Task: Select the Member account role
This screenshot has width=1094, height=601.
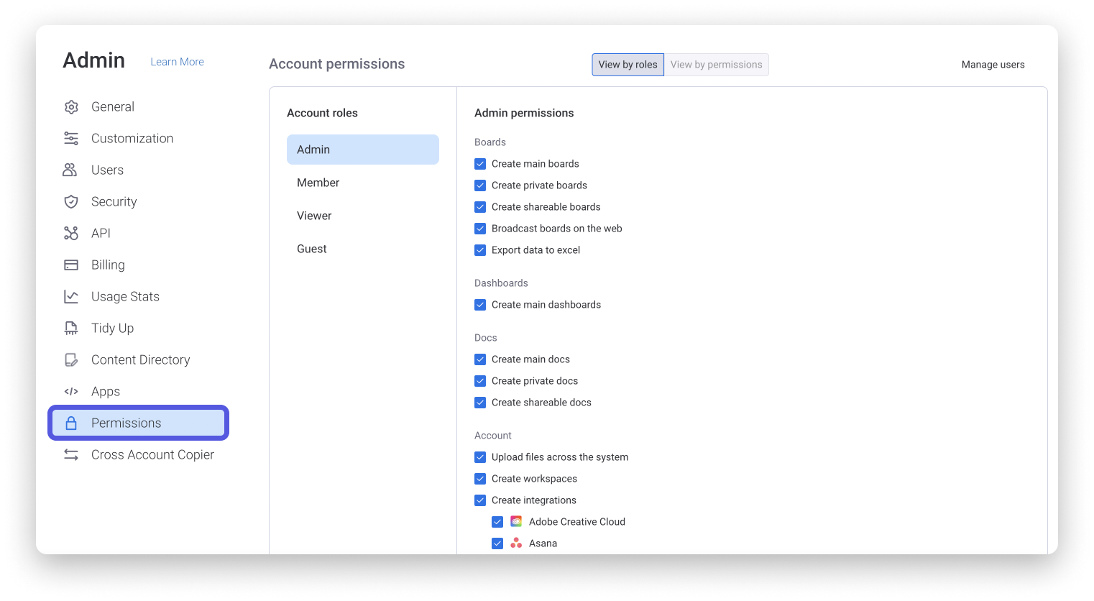Action: tap(363, 183)
